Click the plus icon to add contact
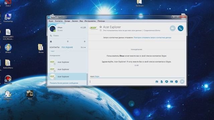This screenshot has height=120, width=214. pyautogui.click(x=85, y=41)
